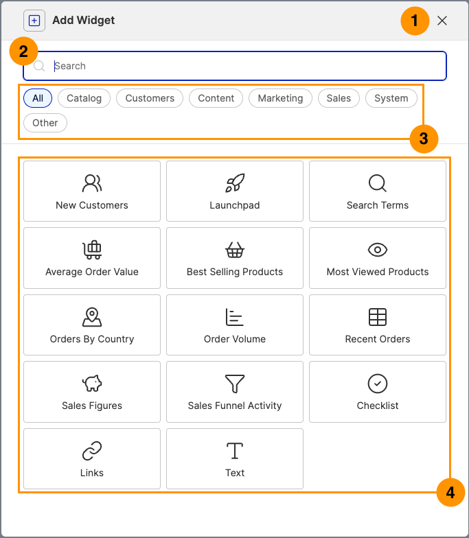Select the Other filter chip

(x=45, y=123)
